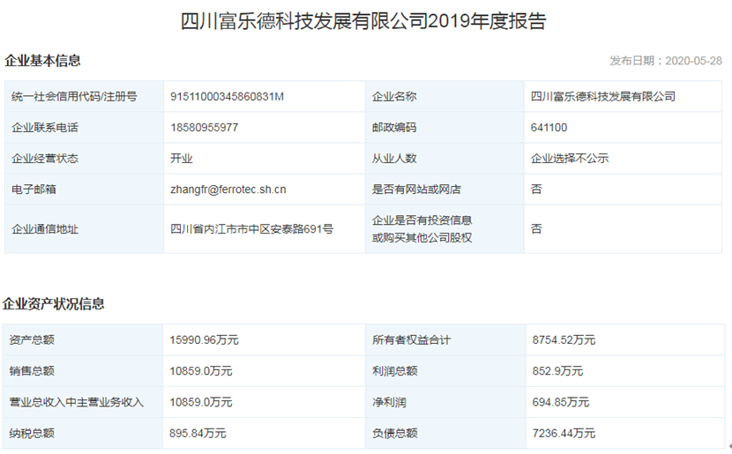Screen dimensions: 732x454
Task: Select phone number 18580955977
Action: tap(204, 127)
